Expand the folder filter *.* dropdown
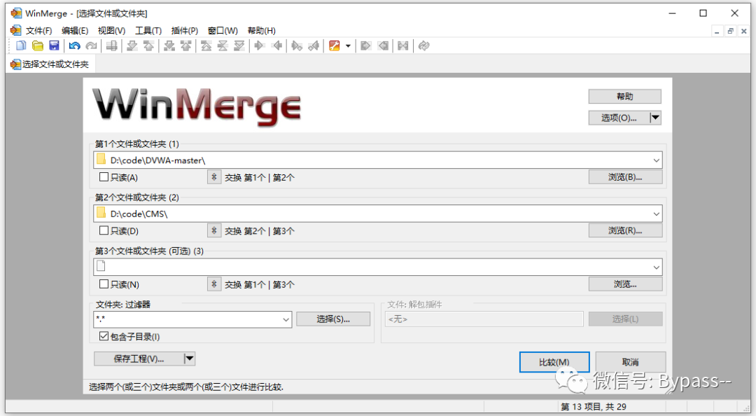This screenshot has height=416, width=756. (286, 319)
